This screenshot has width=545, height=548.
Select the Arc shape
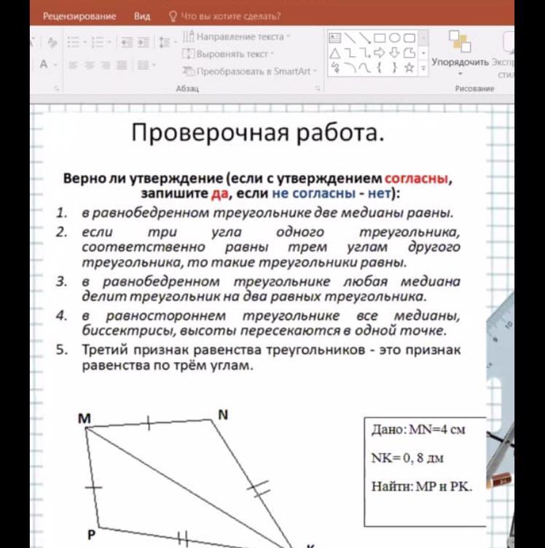point(350,68)
